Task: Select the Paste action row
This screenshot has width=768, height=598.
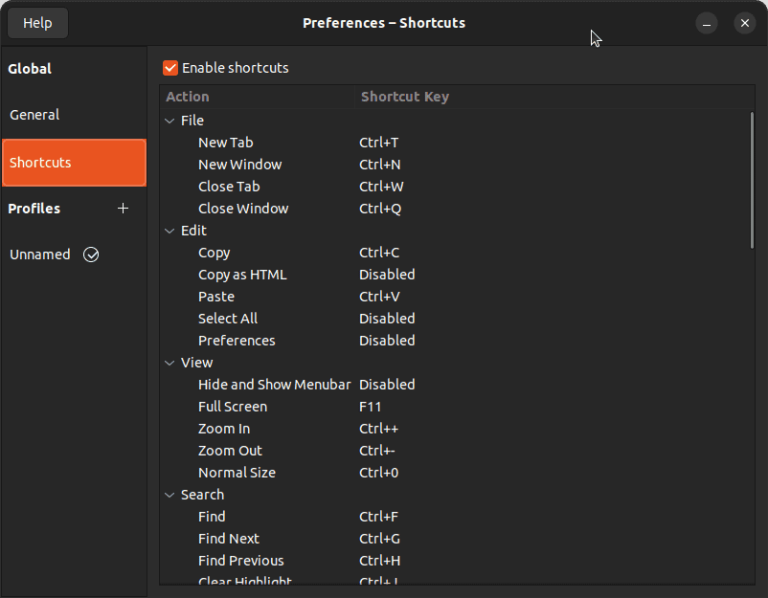Action: click(216, 297)
